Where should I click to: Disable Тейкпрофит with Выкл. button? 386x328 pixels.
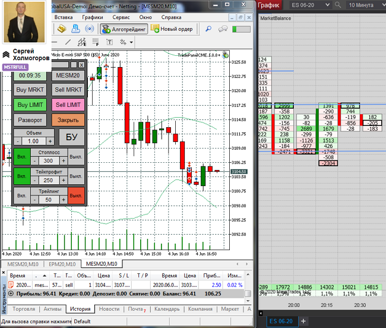coord(76,176)
